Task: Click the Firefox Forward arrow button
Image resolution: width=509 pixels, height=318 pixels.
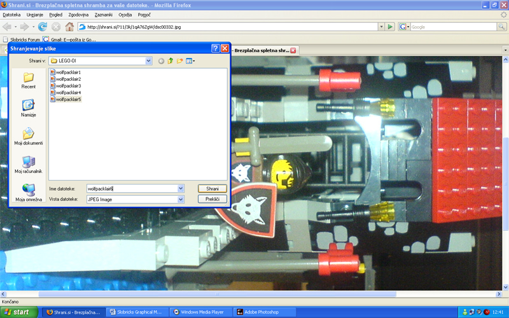Action: tap(24, 27)
